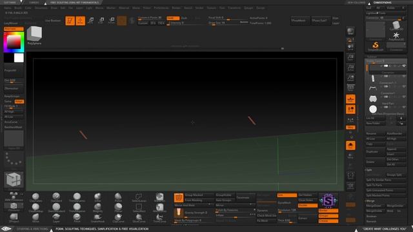The image size is (413, 232).
Task: Select the DamStandard brush
Action: 56,208
